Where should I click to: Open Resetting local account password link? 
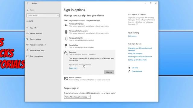(x=140, y=57)
